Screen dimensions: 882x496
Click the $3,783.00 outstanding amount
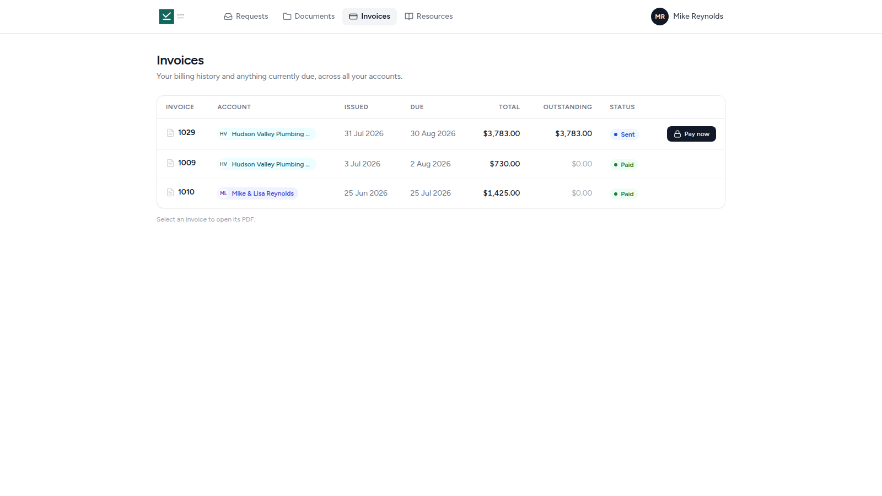tap(574, 134)
